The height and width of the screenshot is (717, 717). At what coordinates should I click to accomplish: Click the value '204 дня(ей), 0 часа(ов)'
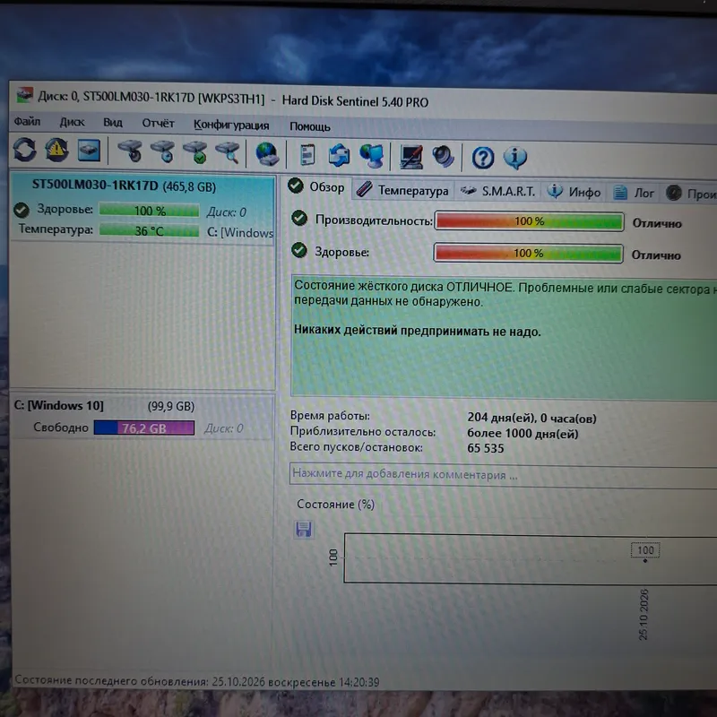(x=531, y=418)
